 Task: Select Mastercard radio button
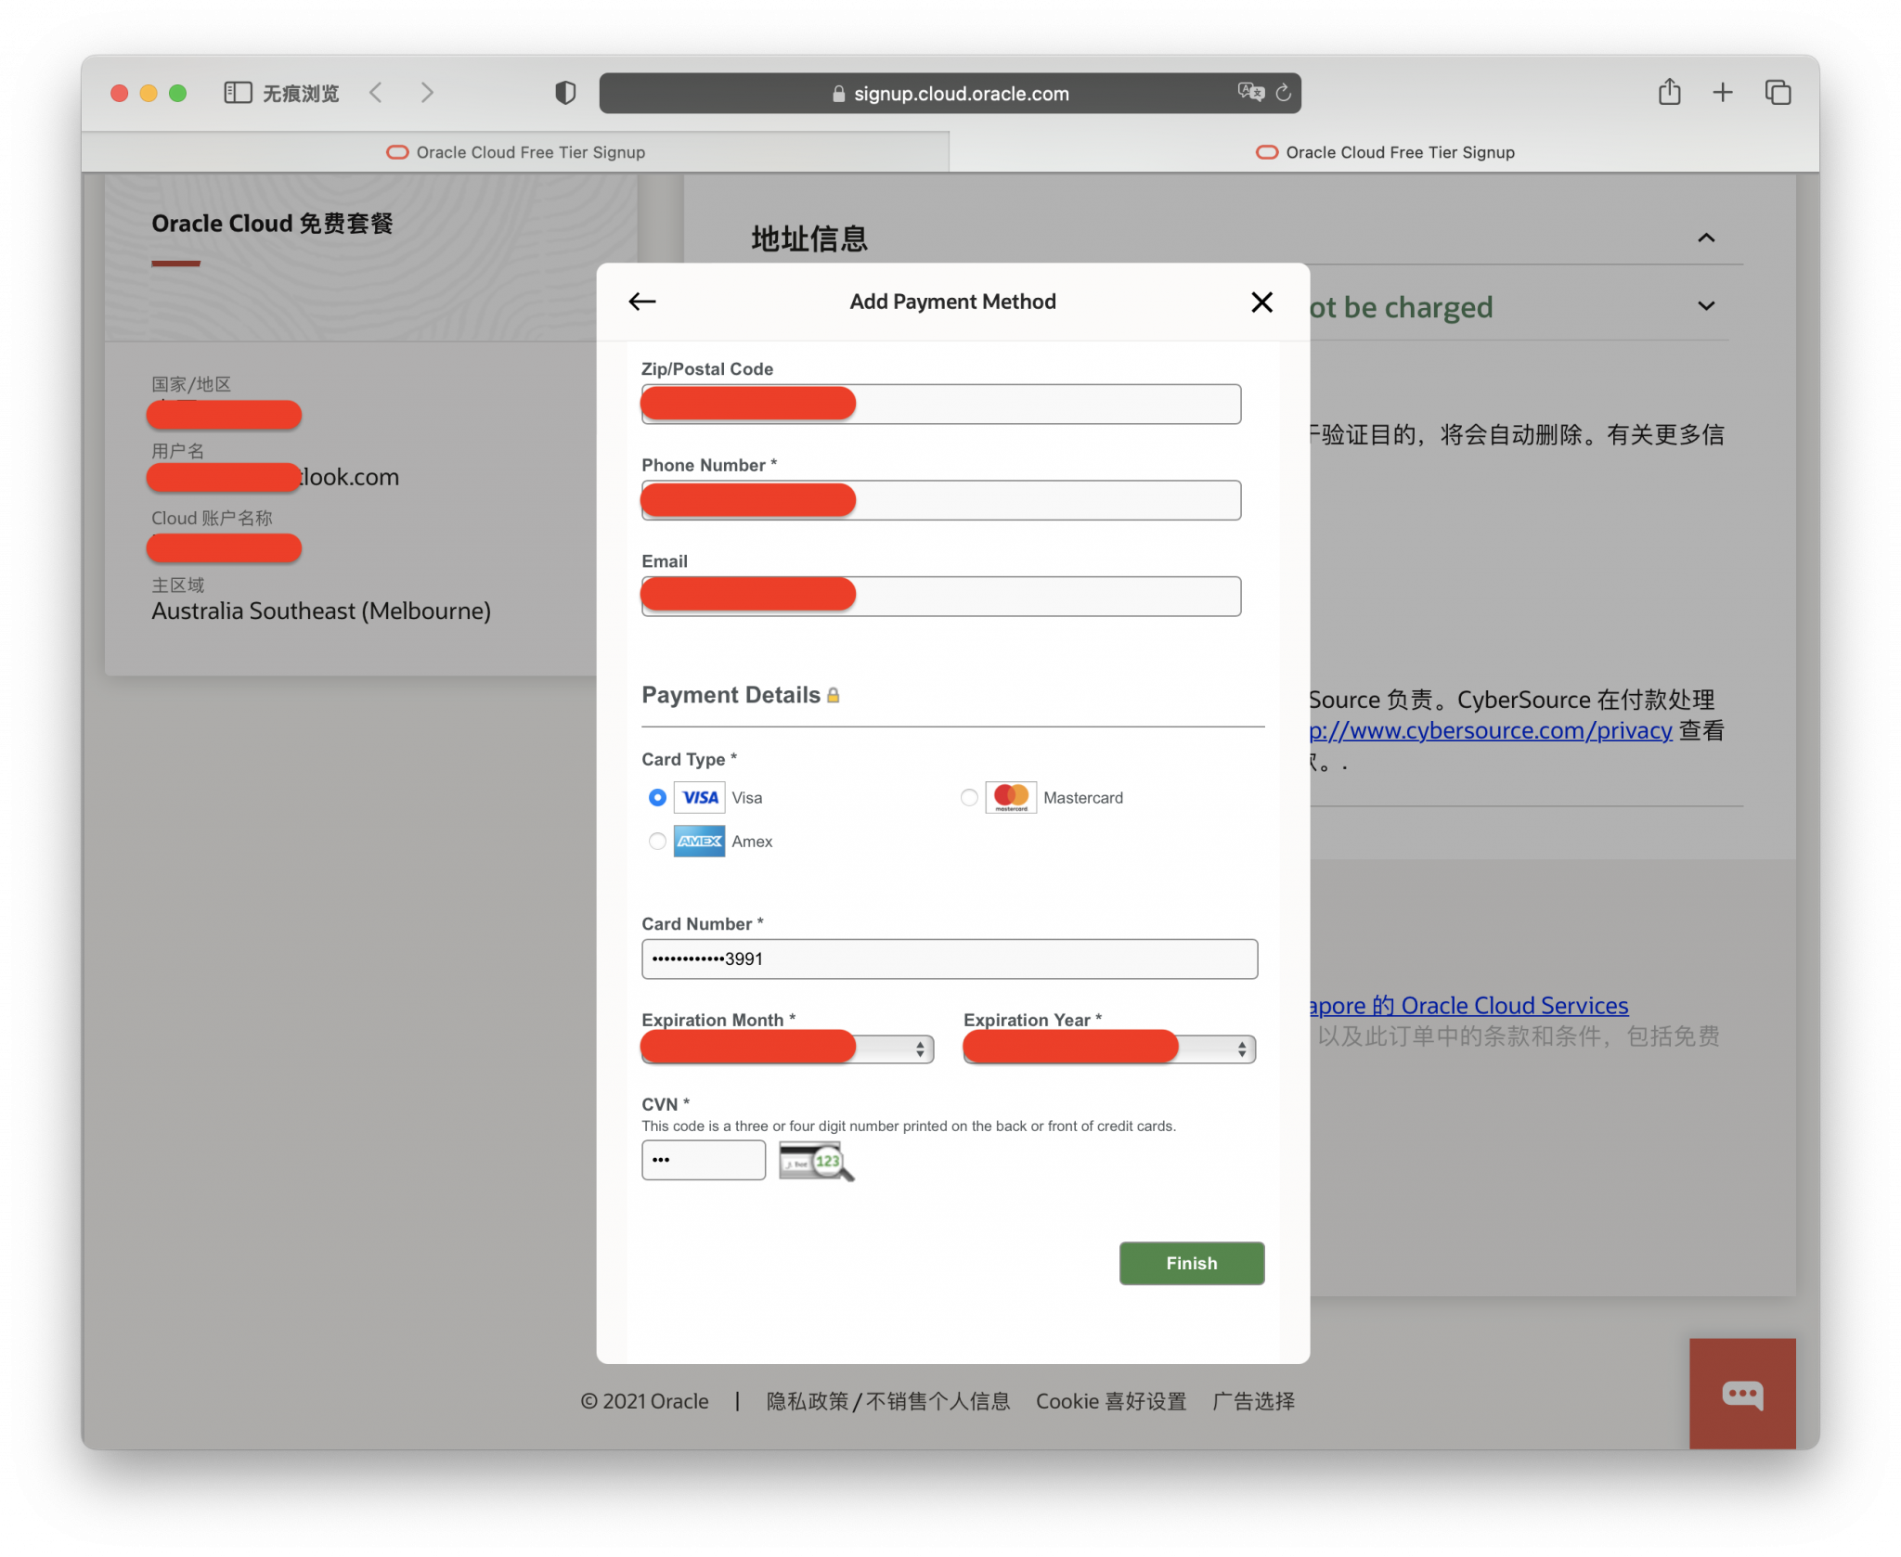tap(969, 797)
